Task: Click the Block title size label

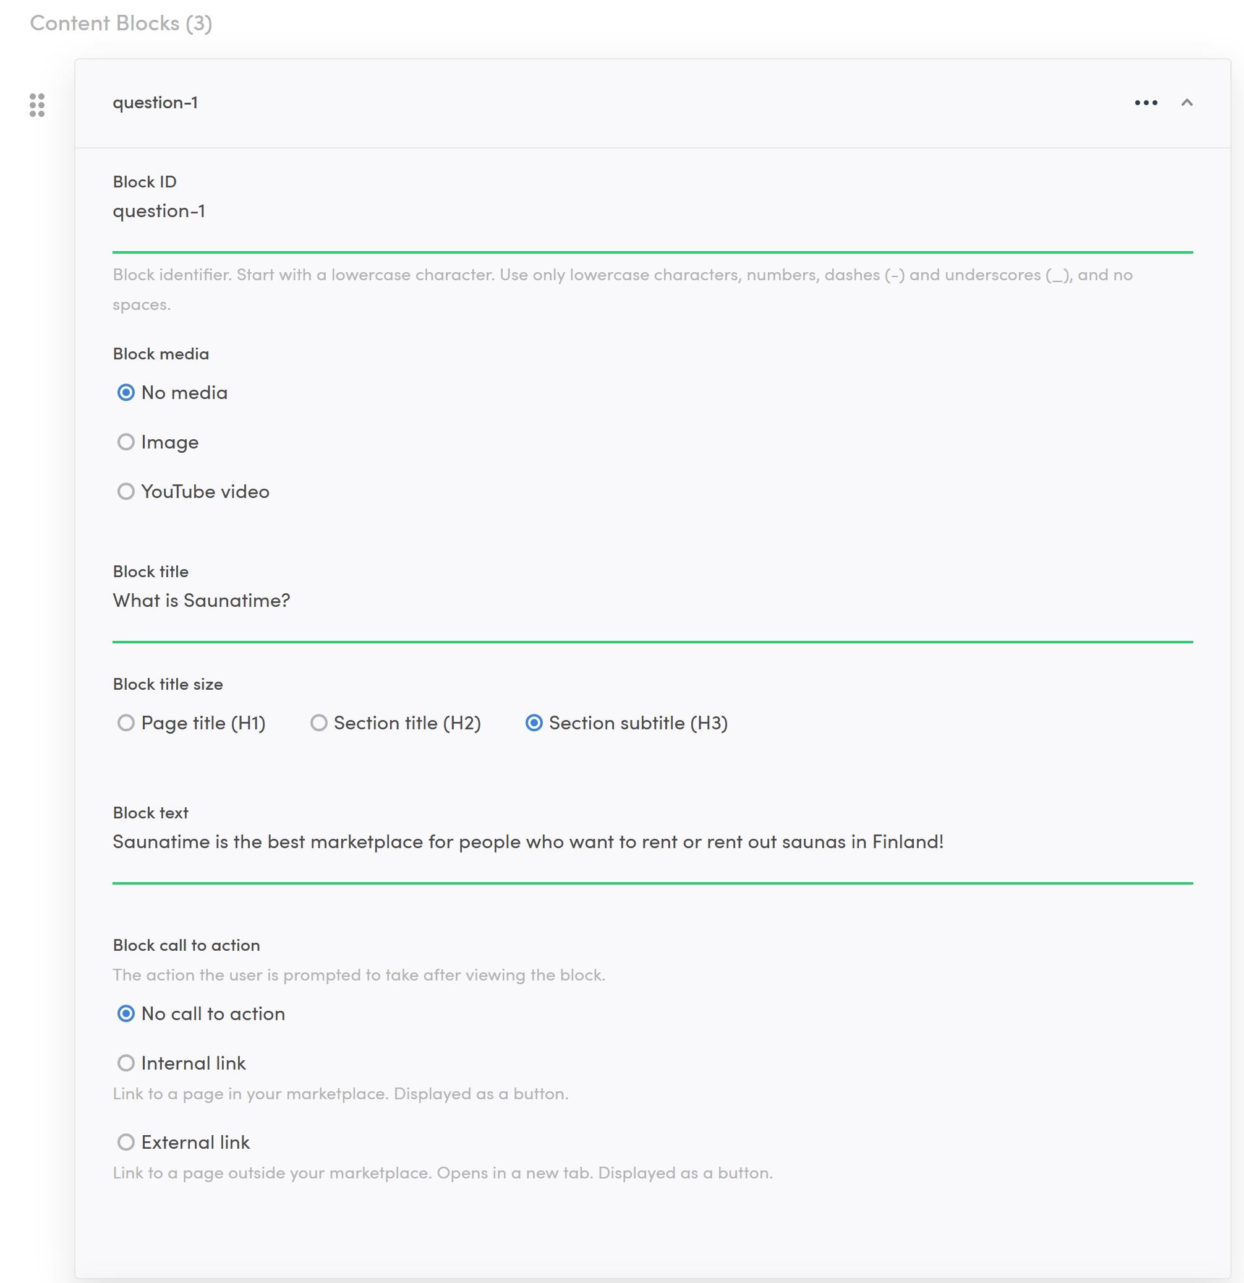Action: (x=168, y=685)
